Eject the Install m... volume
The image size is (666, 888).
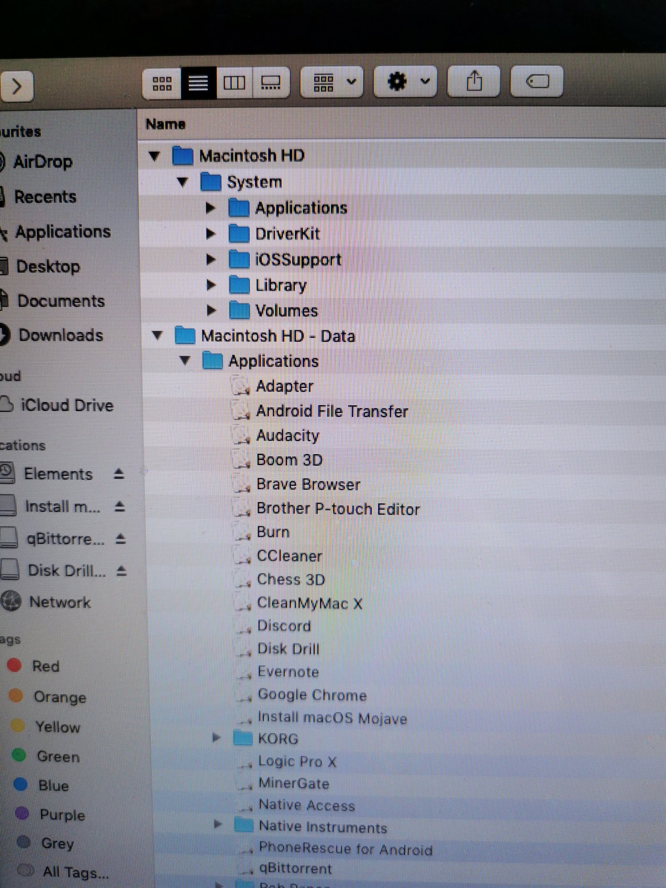click(120, 507)
